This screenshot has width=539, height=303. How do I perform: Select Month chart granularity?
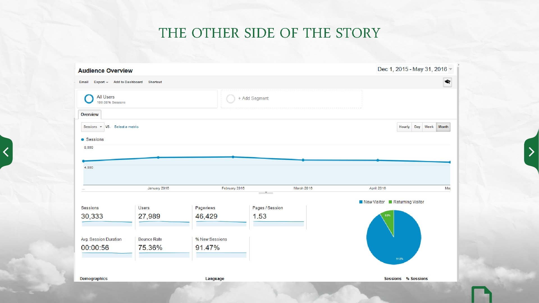(443, 127)
